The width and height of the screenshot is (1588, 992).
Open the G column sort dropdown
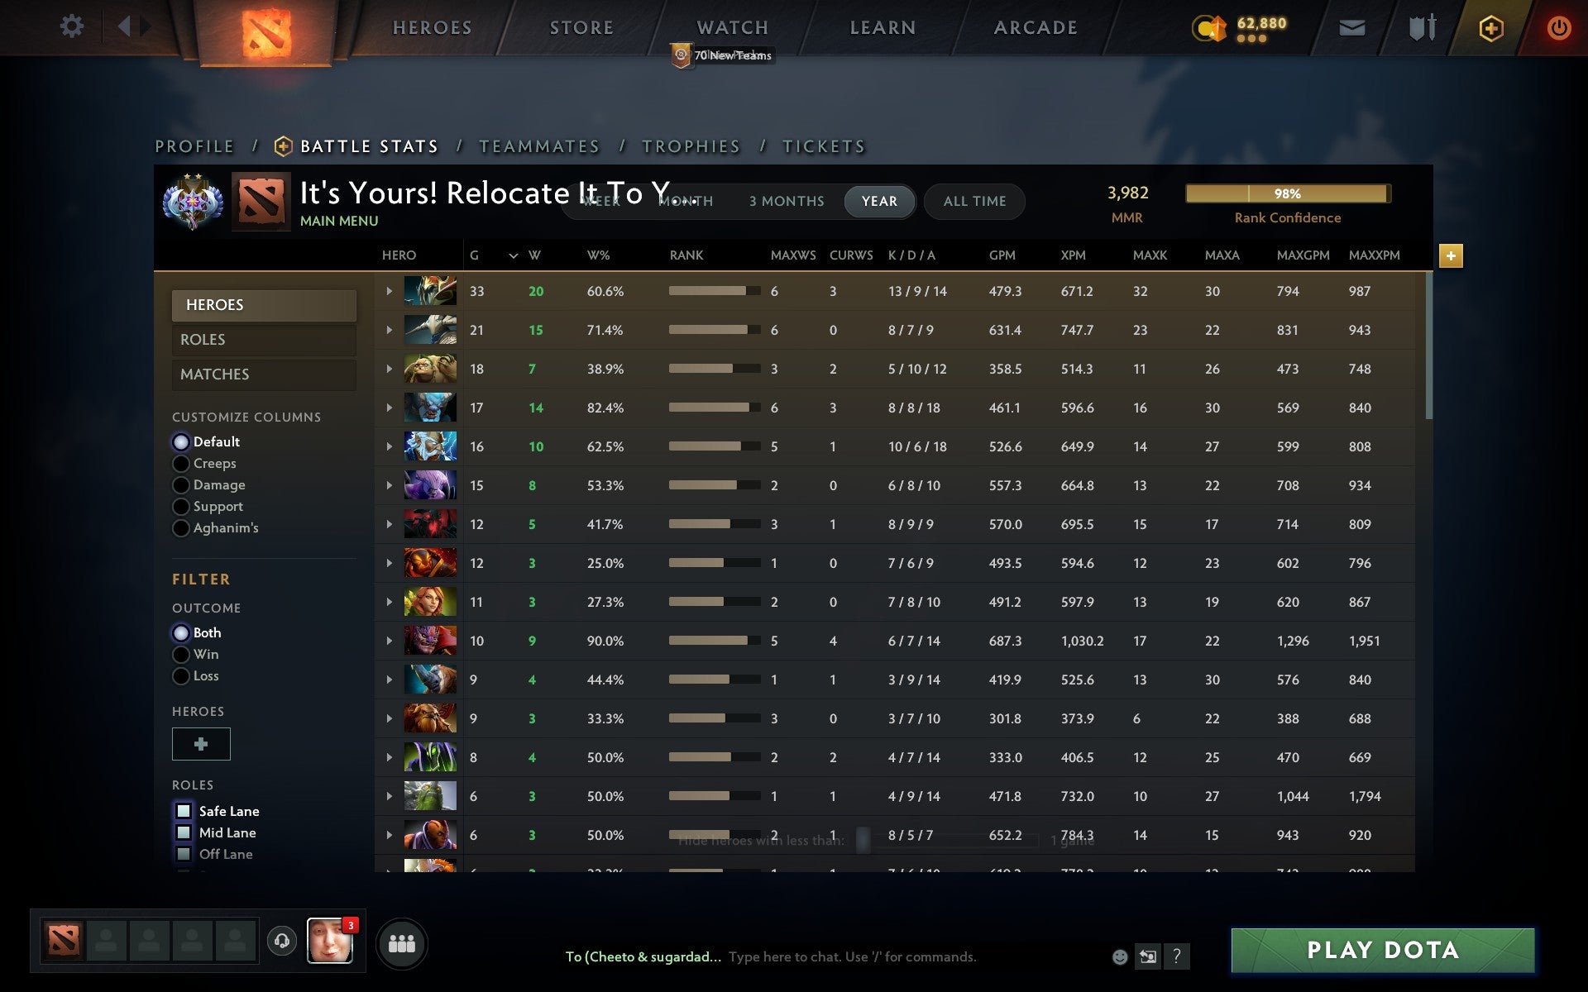coord(512,255)
